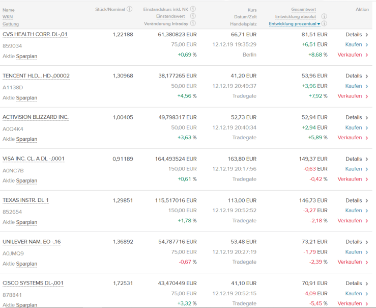Click Details arrow for CVS Health Corp.
376x308 pixels.
coord(366,35)
